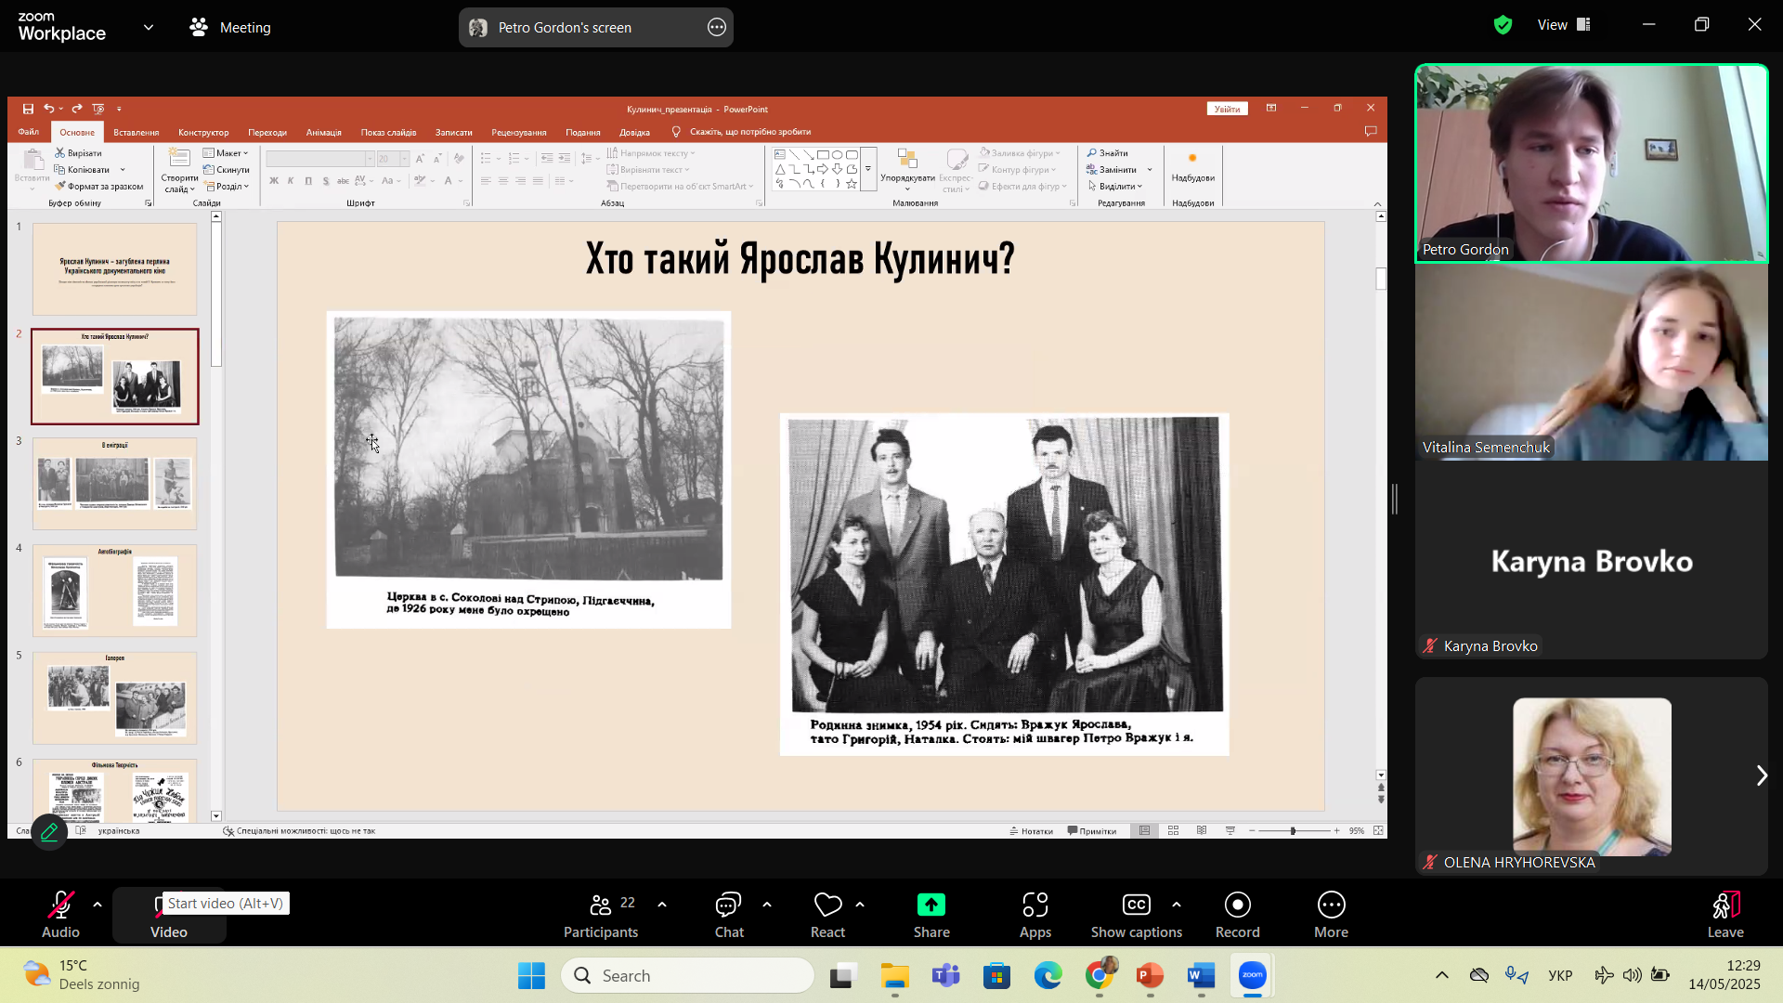Click the green encryption shield icon

pyautogui.click(x=1503, y=26)
